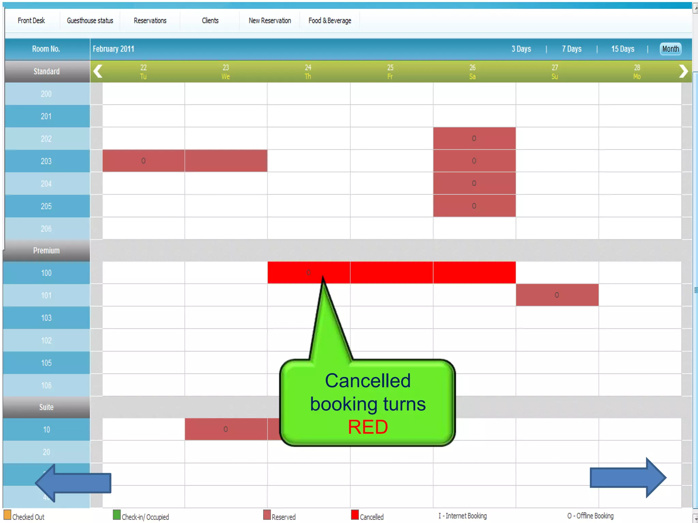Screen dimensions: 698x523
Task: Open room 203 reservation on Saturday 26
Action: click(474, 161)
